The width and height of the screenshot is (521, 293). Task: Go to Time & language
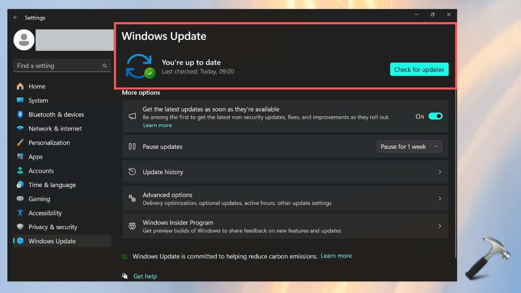pyautogui.click(x=63, y=184)
